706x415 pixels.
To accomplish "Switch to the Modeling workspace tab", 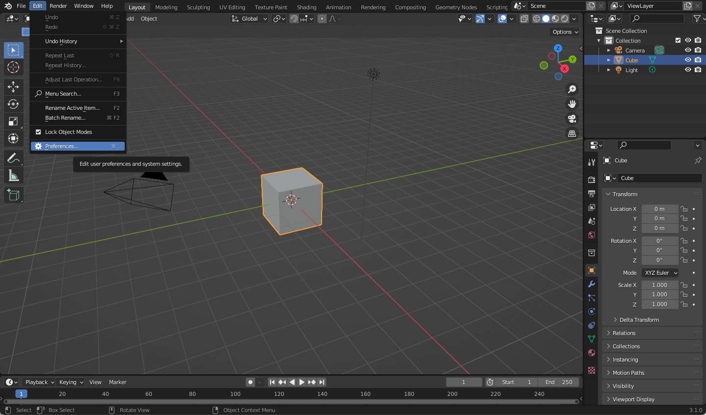I will click(x=166, y=7).
